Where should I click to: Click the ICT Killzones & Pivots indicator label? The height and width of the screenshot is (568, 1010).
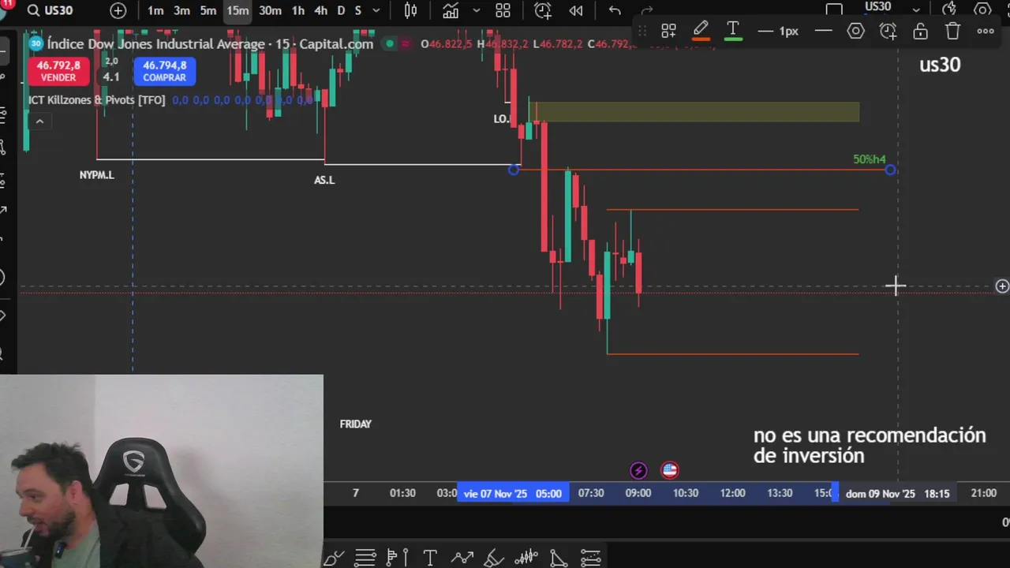97,100
